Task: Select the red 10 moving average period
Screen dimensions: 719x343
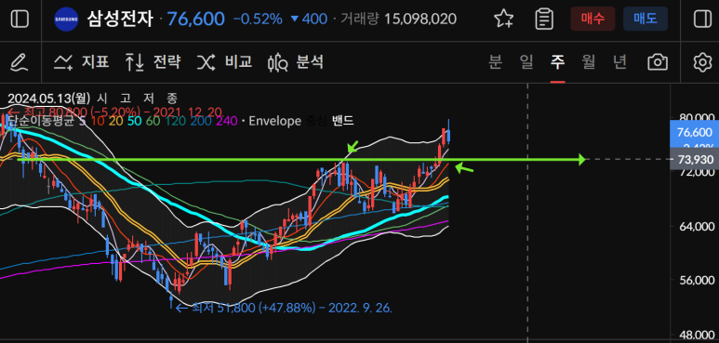Action: pyautogui.click(x=97, y=121)
